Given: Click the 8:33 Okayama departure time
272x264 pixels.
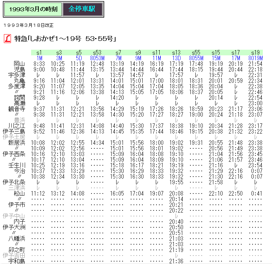Looking at the screenshot, I should (x=39, y=64).
